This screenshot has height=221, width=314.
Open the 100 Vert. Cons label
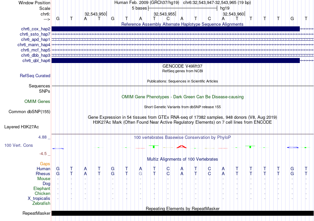(19, 145)
